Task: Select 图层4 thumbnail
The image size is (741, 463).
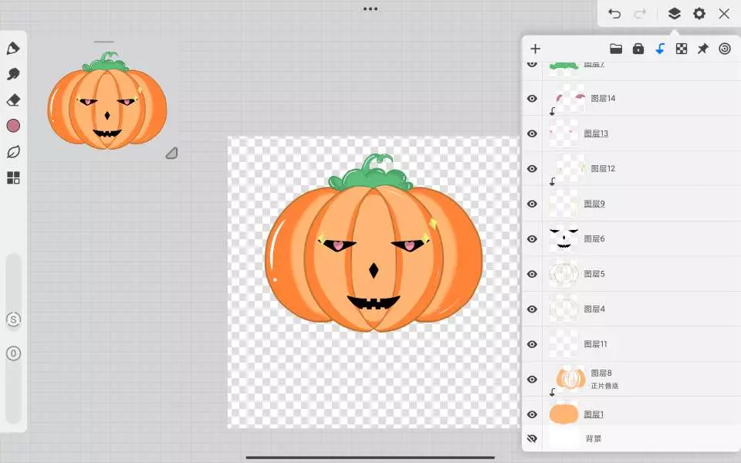Action: tap(563, 309)
